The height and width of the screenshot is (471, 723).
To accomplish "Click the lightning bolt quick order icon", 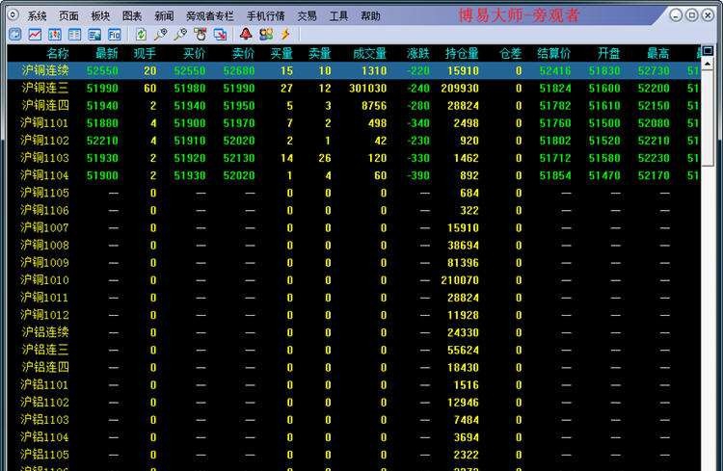I will click(284, 35).
